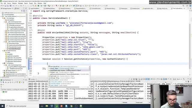Open the TestePessoaUsuario editor tab
This screenshot has width=192, height=108.
(x=49, y=8)
